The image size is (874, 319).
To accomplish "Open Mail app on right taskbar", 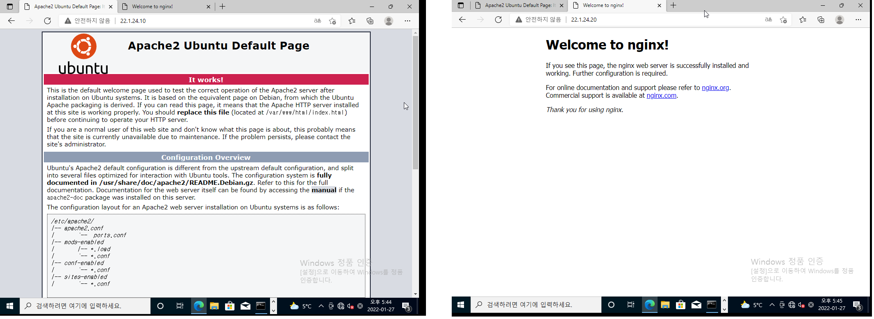I will pyautogui.click(x=696, y=305).
